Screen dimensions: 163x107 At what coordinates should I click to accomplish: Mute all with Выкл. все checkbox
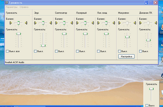click(x=7, y=51)
